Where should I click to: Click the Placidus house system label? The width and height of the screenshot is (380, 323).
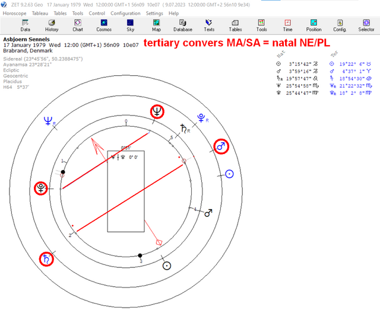tap(12, 82)
